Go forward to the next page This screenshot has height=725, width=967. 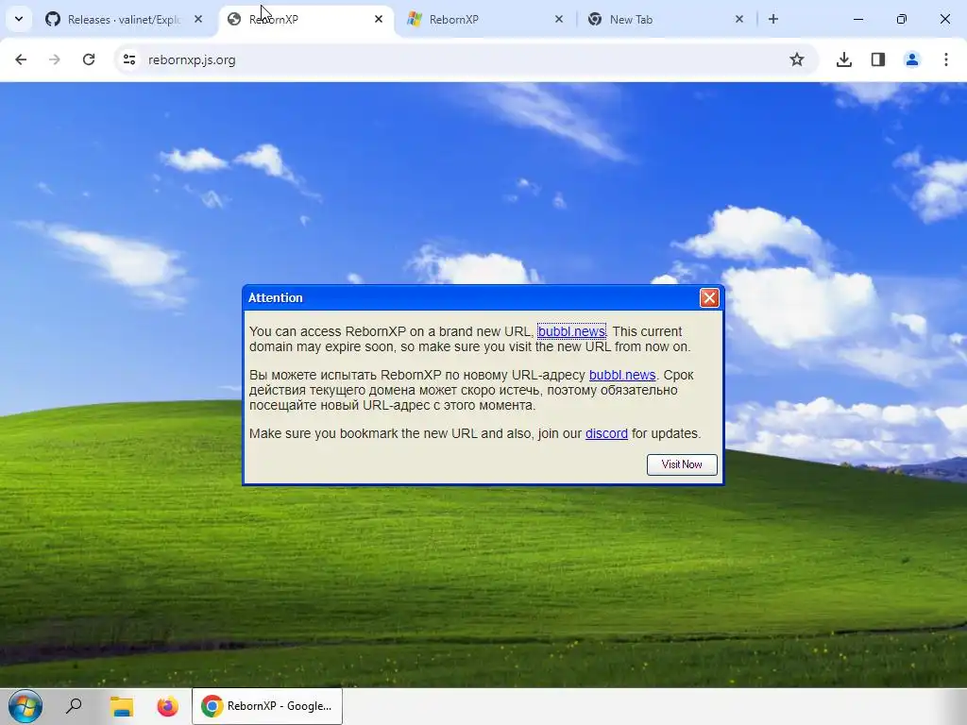54,59
